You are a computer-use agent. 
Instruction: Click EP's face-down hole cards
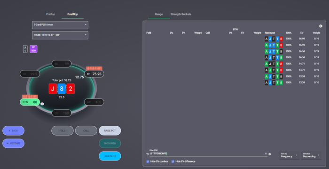point(94,69)
